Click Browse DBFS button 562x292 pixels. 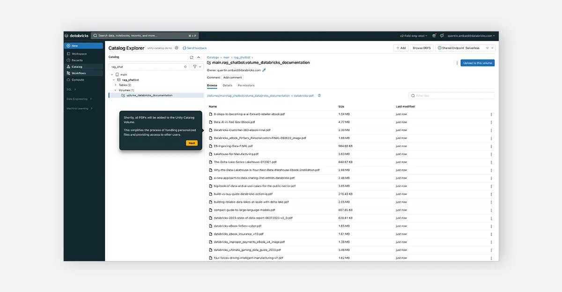pyautogui.click(x=422, y=48)
